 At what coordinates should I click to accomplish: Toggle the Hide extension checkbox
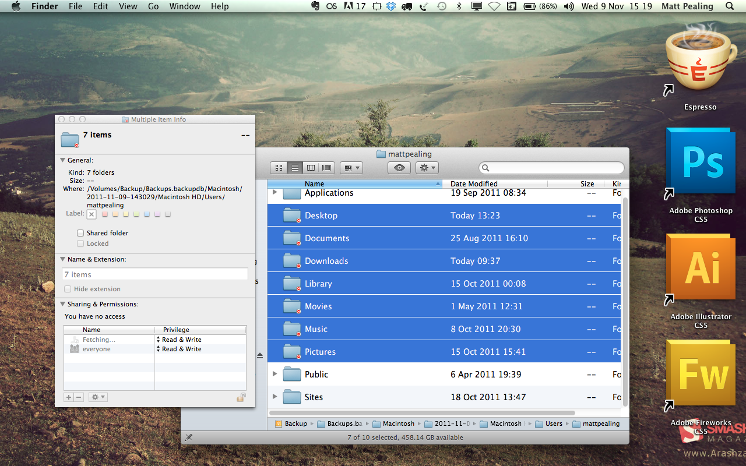click(x=68, y=289)
